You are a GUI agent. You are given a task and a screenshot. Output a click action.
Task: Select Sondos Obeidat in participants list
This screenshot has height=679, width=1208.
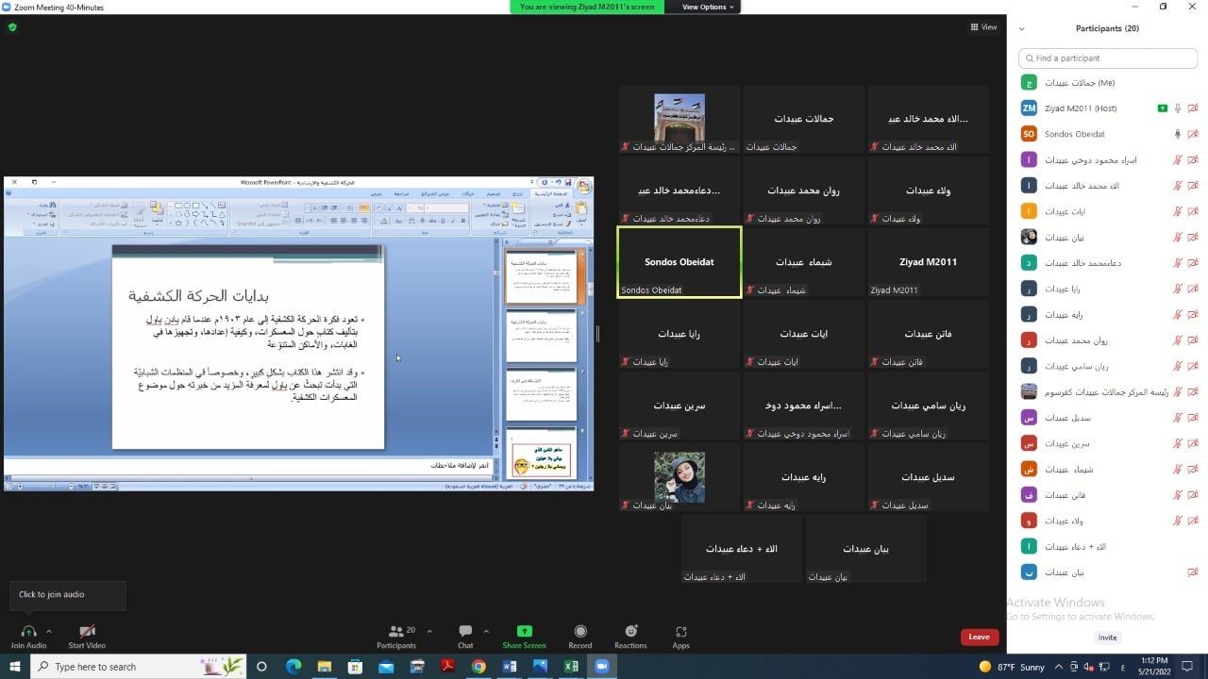click(x=1075, y=134)
